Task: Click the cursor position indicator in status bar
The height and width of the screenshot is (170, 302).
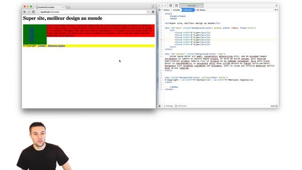Action: 272,106
